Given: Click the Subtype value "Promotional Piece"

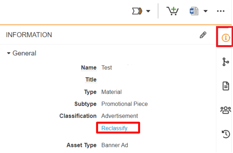Looking at the screenshot, I should [124, 104].
